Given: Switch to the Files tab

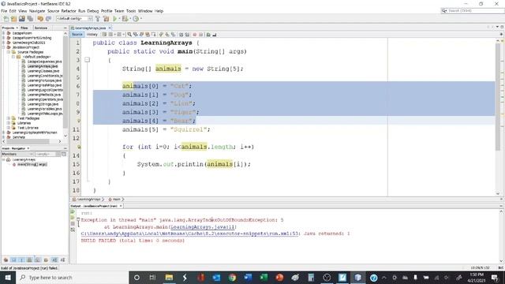Looking at the screenshot, I should (24, 28).
